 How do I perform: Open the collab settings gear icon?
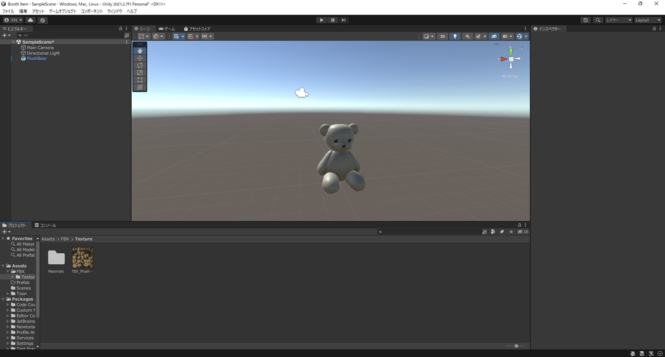(42, 20)
